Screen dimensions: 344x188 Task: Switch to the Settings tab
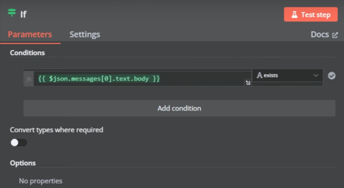click(x=85, y=34)
